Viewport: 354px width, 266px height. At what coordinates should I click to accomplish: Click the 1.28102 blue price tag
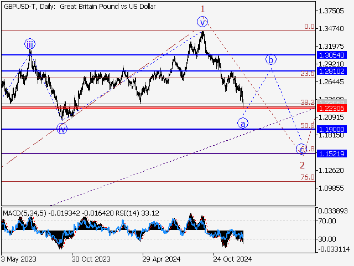332,71
